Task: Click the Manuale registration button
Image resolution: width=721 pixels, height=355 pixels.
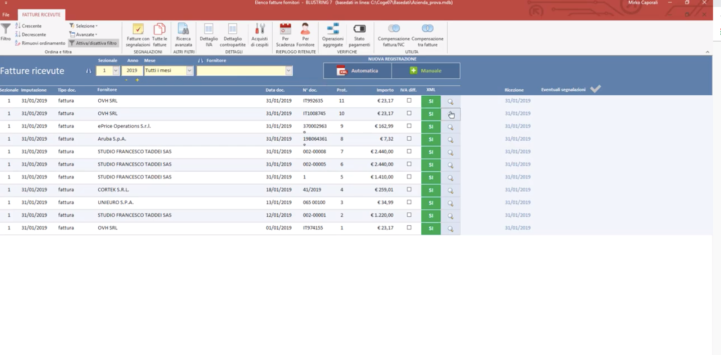Action: [x=426, y=71]
